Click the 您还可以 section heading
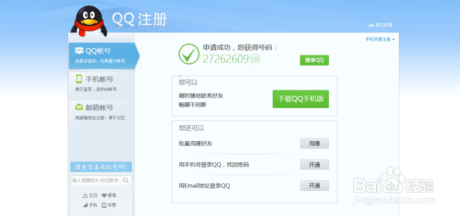 tap(191, 128)
